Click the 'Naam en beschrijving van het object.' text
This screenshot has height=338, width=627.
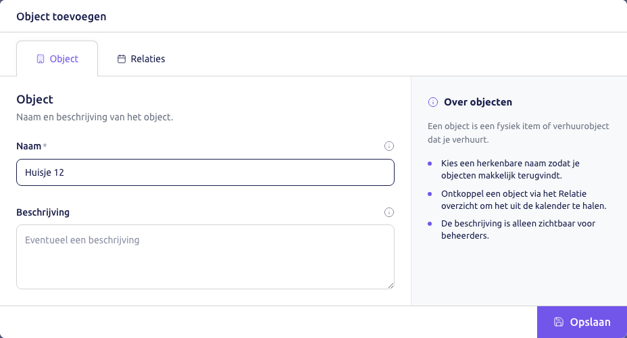(x=95, y=117)
